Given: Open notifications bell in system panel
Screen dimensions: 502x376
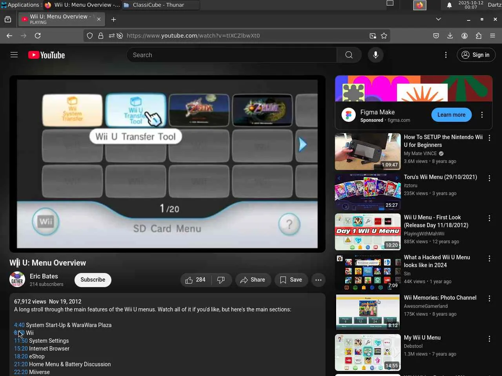Looking at the screenshot, I should (449, 5).
